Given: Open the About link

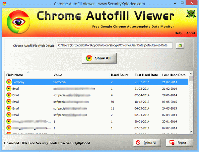Looking at the screenshot, I should pos(191,33).
